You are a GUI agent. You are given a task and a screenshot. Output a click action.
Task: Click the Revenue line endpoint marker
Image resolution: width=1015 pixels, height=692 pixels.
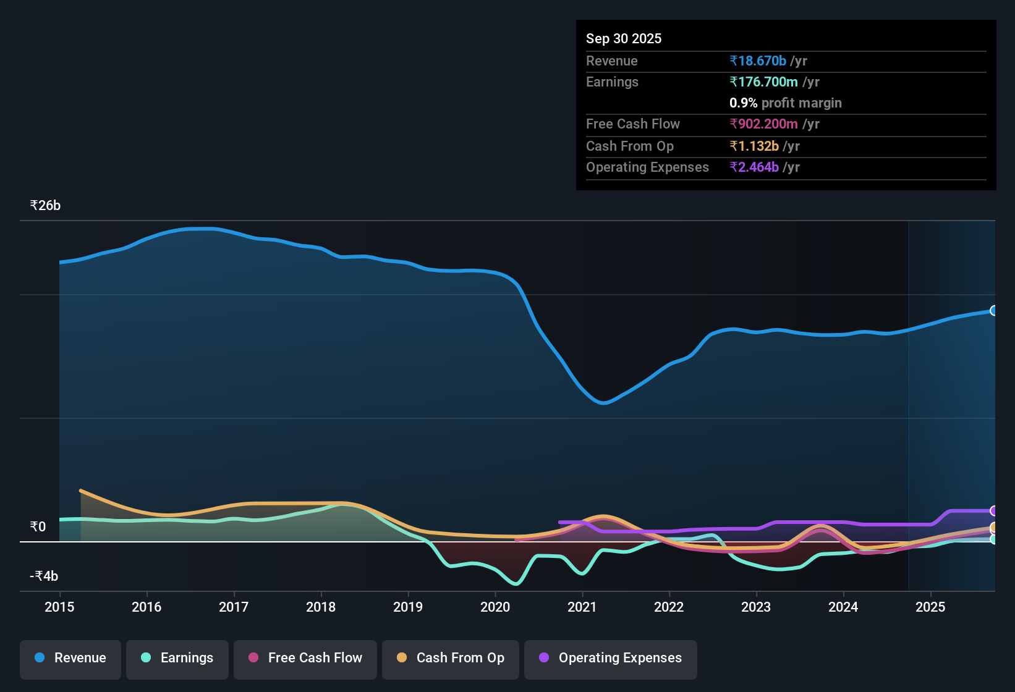coord(994,310)
